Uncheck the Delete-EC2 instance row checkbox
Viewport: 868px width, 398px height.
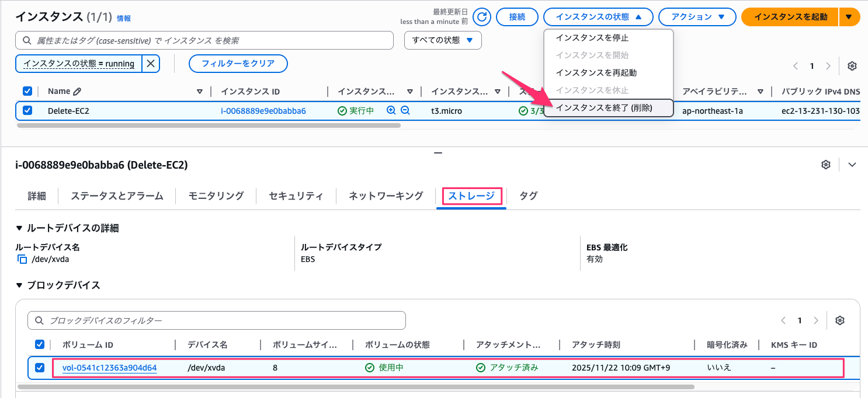[x=27, y=110]
